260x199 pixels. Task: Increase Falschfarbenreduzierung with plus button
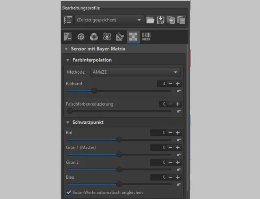tap(178, 104)
